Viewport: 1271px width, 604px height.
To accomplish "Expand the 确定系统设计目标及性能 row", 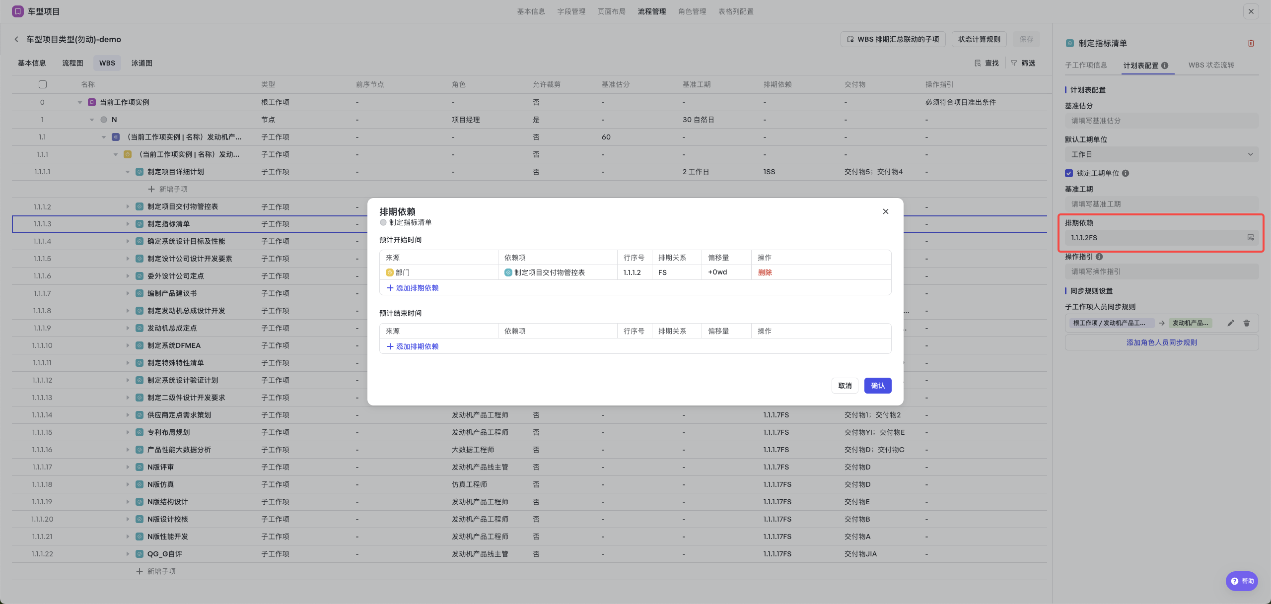I will pos(128,241).
